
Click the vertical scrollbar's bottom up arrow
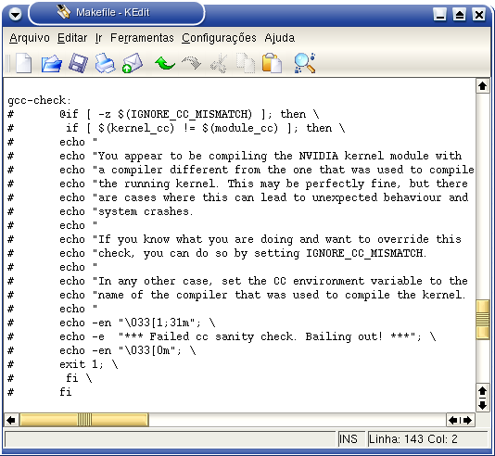coord(482,391)
